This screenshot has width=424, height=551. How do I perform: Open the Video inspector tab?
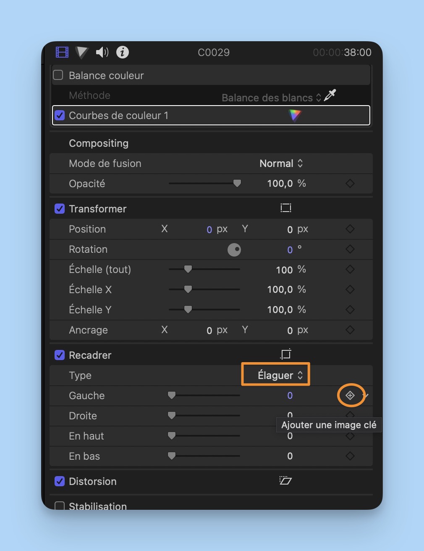(x=62, y=52)
